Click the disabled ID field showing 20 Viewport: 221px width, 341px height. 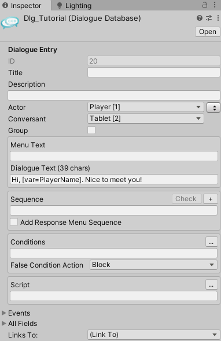point(154,61)
